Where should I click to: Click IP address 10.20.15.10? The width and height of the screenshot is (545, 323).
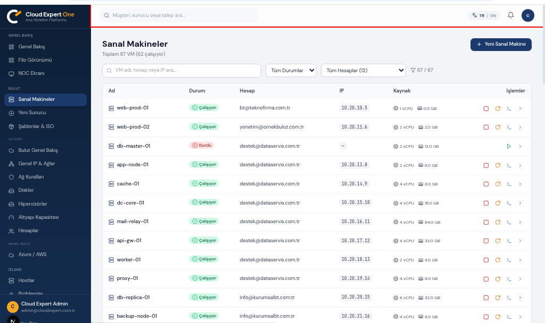click(x=356, y=202)
